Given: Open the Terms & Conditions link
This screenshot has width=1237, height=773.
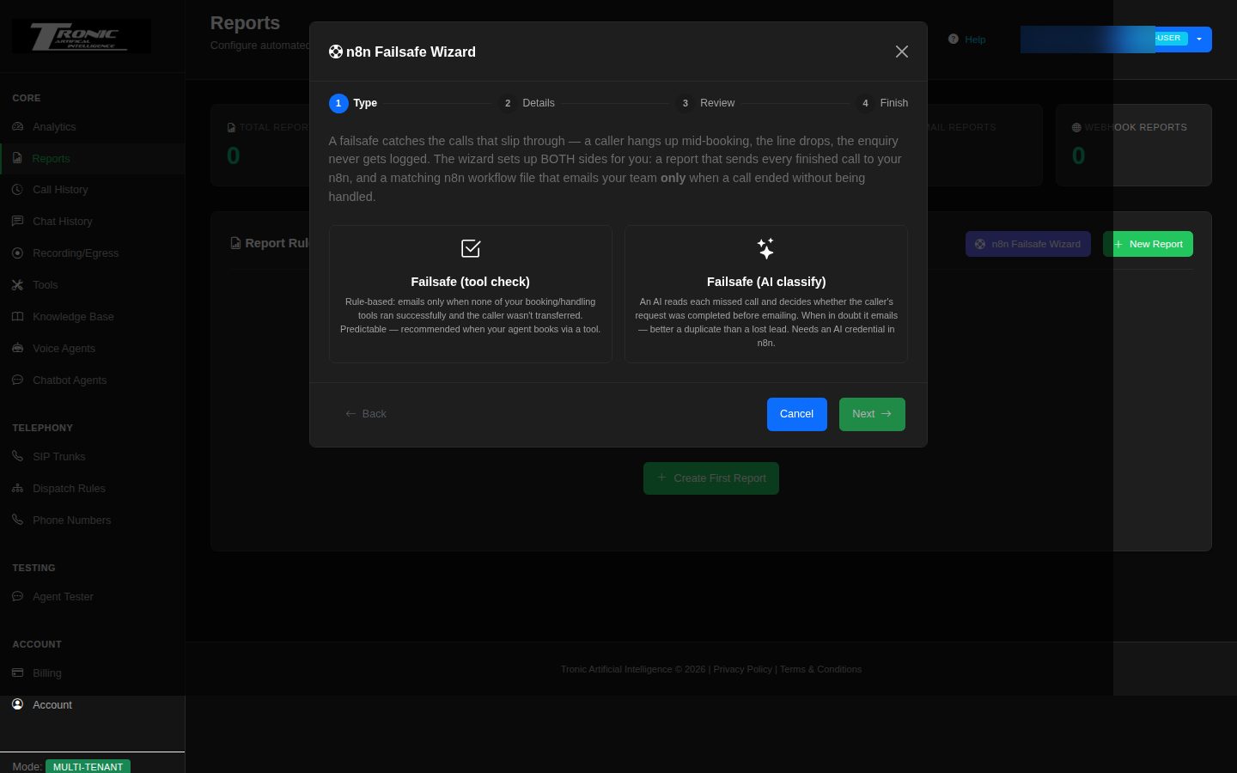Looking at the screenshot, I should 820,669.
